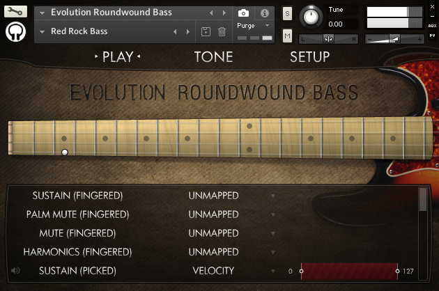439x291 pixels.
Task: Click the pan center icon
Action: point(328,39)
